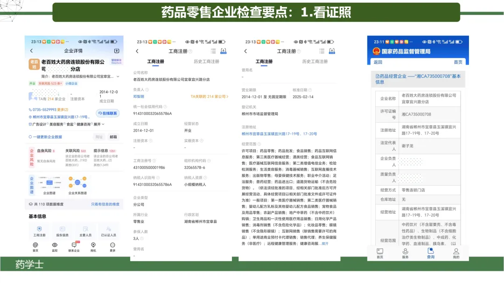The height and width of the screenshot is (283, 504).
Task: Tap 在线联系 button
Action: coord(108,113)
